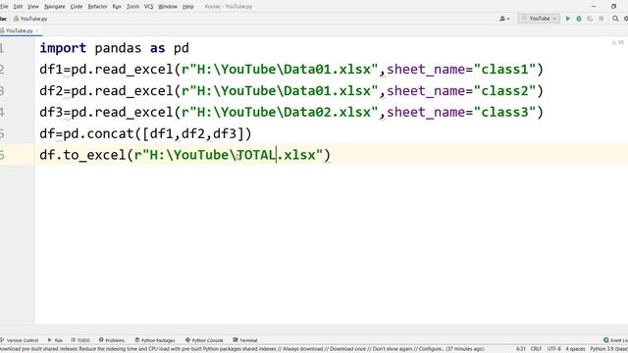Open the Edit menu
Viewport: 628px width, 353px height.
point(18,7)
